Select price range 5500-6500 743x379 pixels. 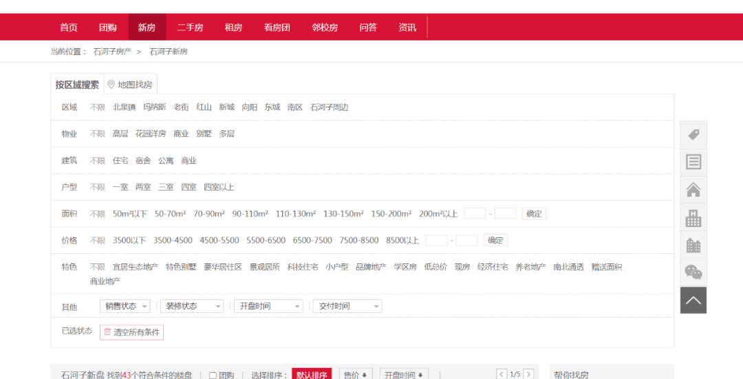tap(266, 240)
